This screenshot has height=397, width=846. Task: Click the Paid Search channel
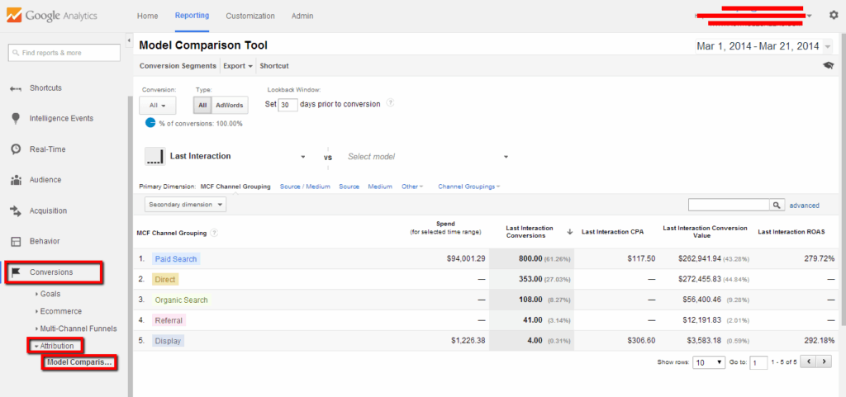tap(176, 259)
